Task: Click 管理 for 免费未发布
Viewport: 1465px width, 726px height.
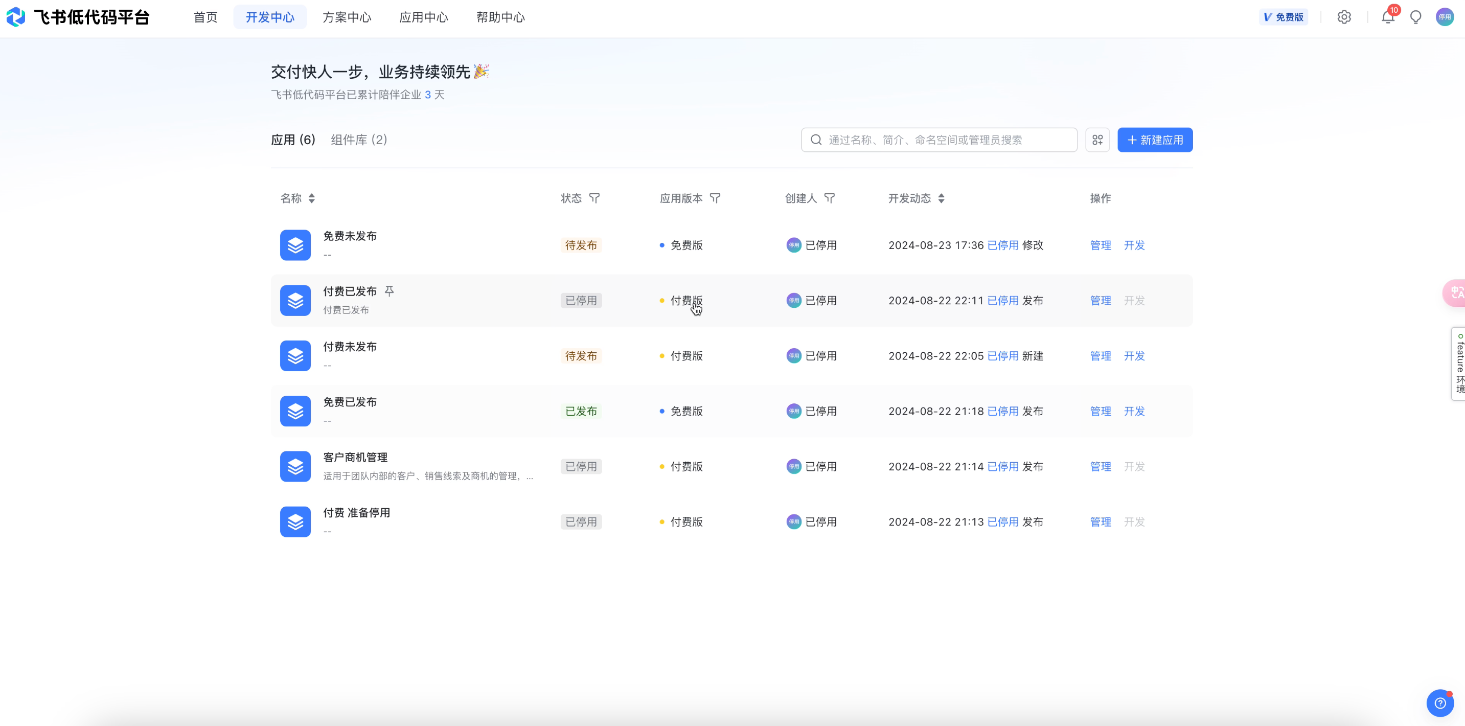Action: point(1101,245)
